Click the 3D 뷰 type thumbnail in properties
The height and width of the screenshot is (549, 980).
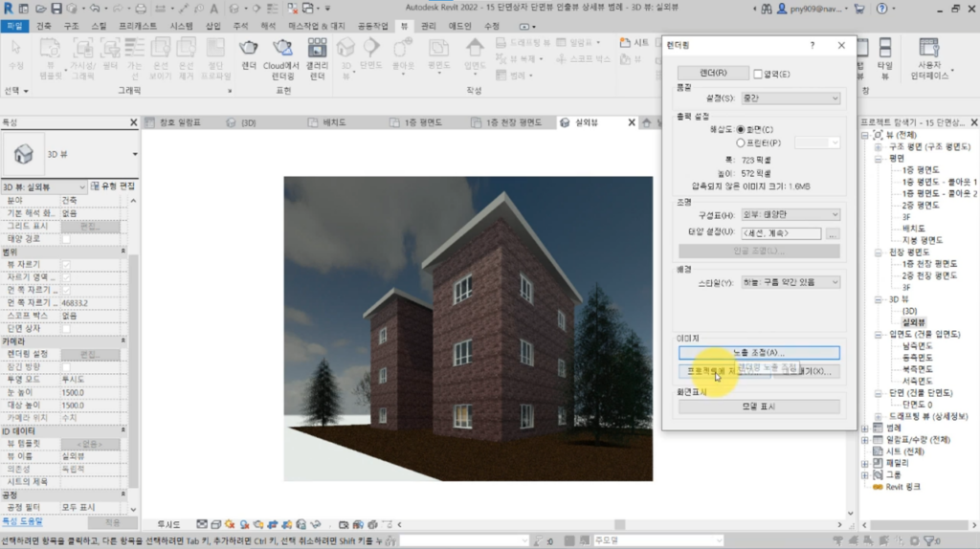click(24, 154)
